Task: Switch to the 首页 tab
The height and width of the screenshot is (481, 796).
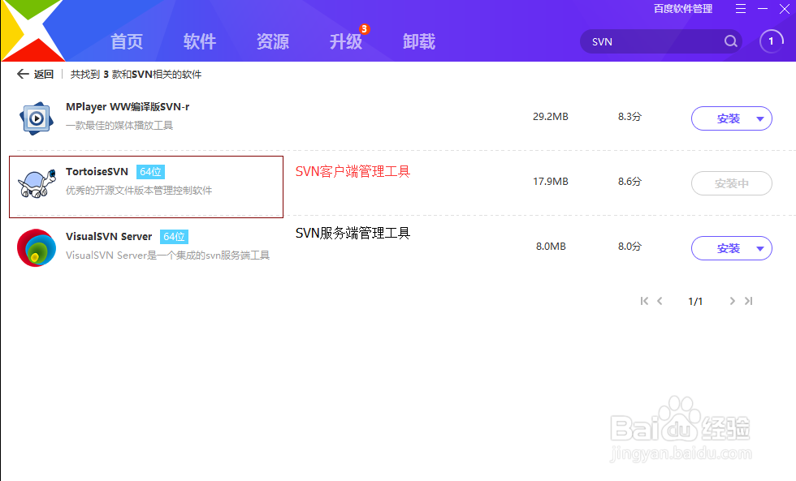Action: tap(127, 41)
